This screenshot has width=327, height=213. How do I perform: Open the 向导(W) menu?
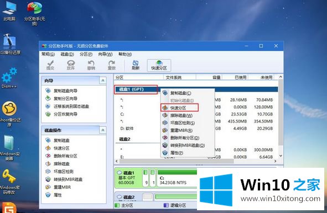pos(105,54)
